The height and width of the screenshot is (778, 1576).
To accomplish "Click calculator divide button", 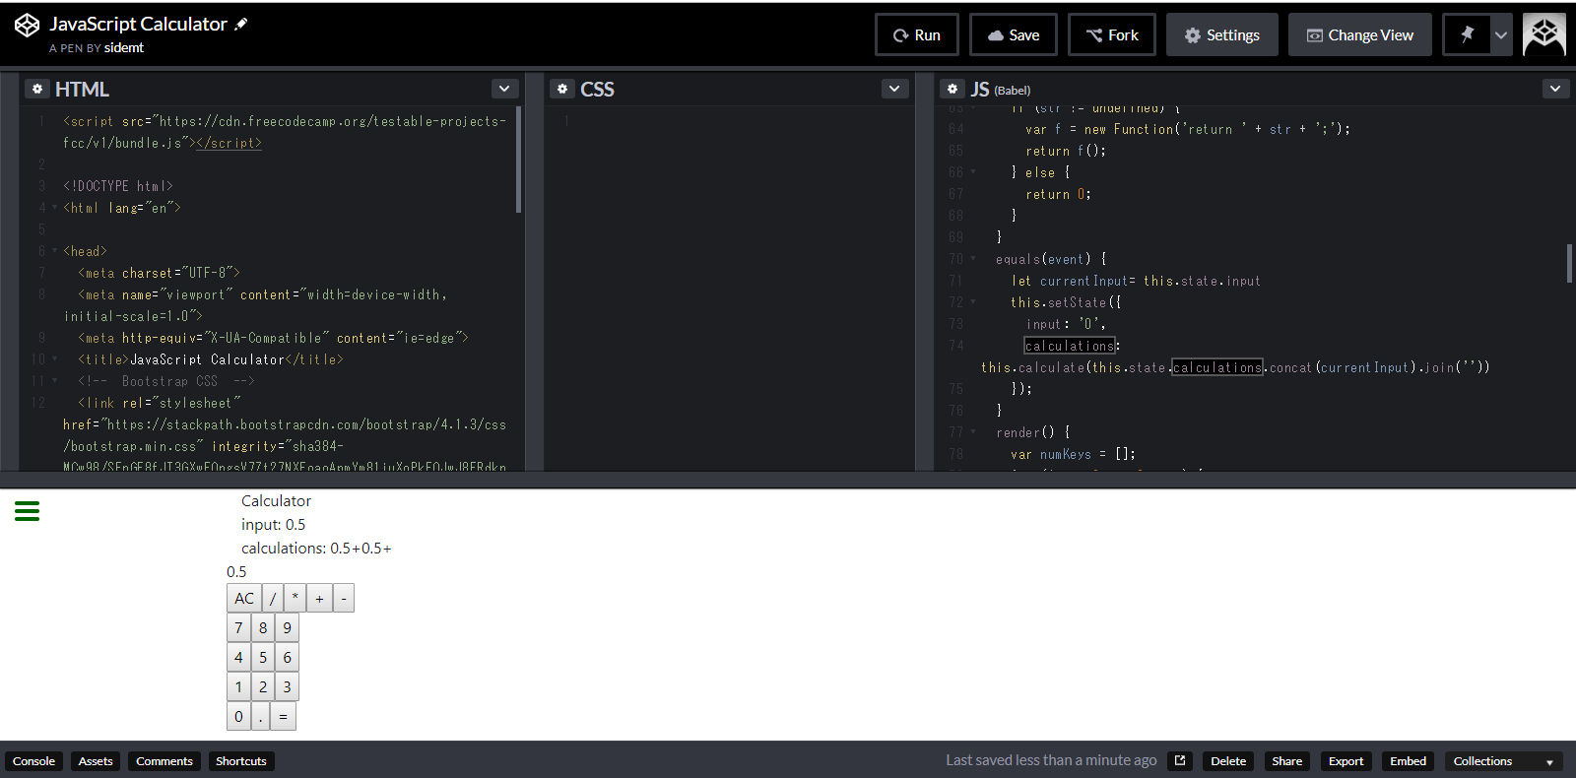I will point(273,598).
